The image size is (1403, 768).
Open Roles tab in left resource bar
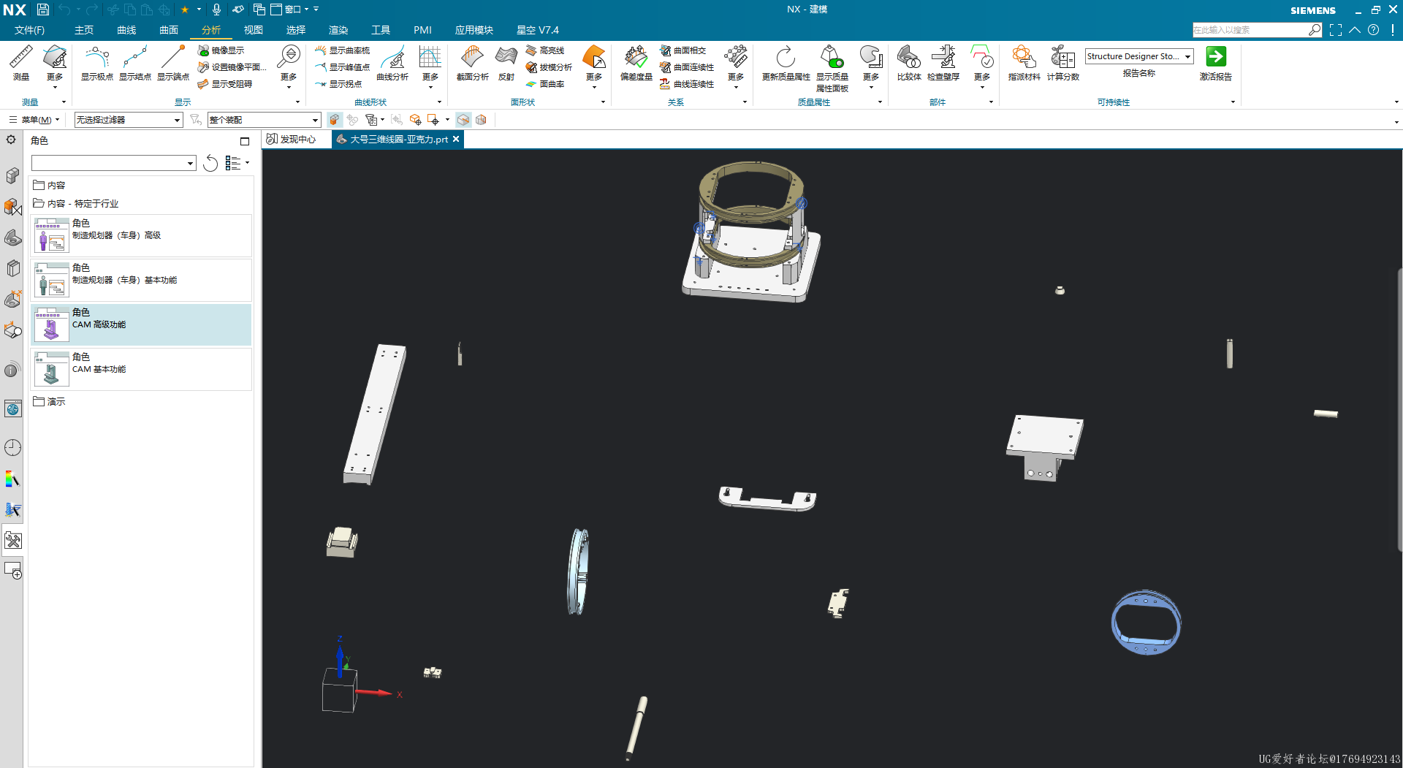(13, 541)
